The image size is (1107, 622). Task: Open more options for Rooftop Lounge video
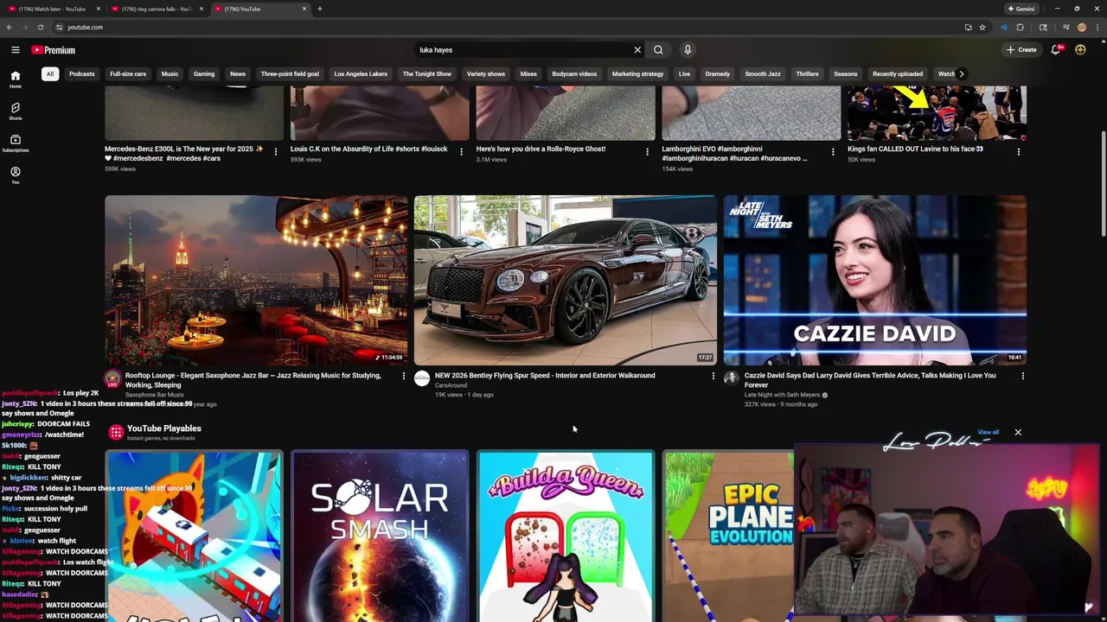click(403, 376)
